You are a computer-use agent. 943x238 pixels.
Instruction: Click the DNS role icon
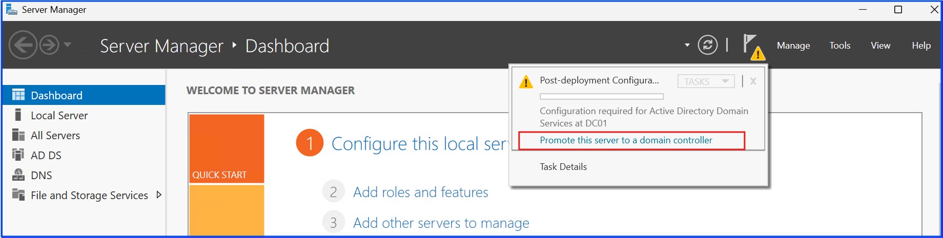pos(18,175)
